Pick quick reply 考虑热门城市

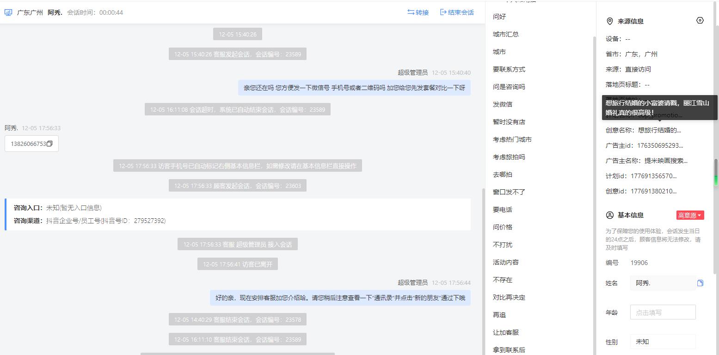(512, 139)
